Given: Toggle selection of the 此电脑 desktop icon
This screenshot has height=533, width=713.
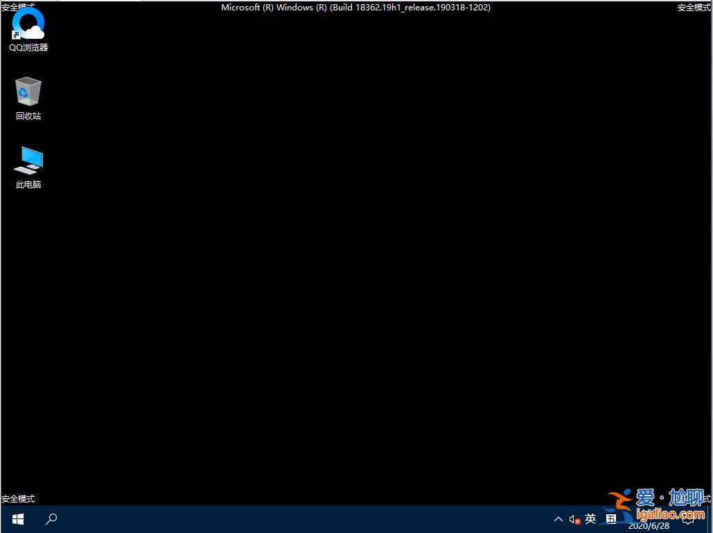Looking at the screenshot, I should click(28, 159).
